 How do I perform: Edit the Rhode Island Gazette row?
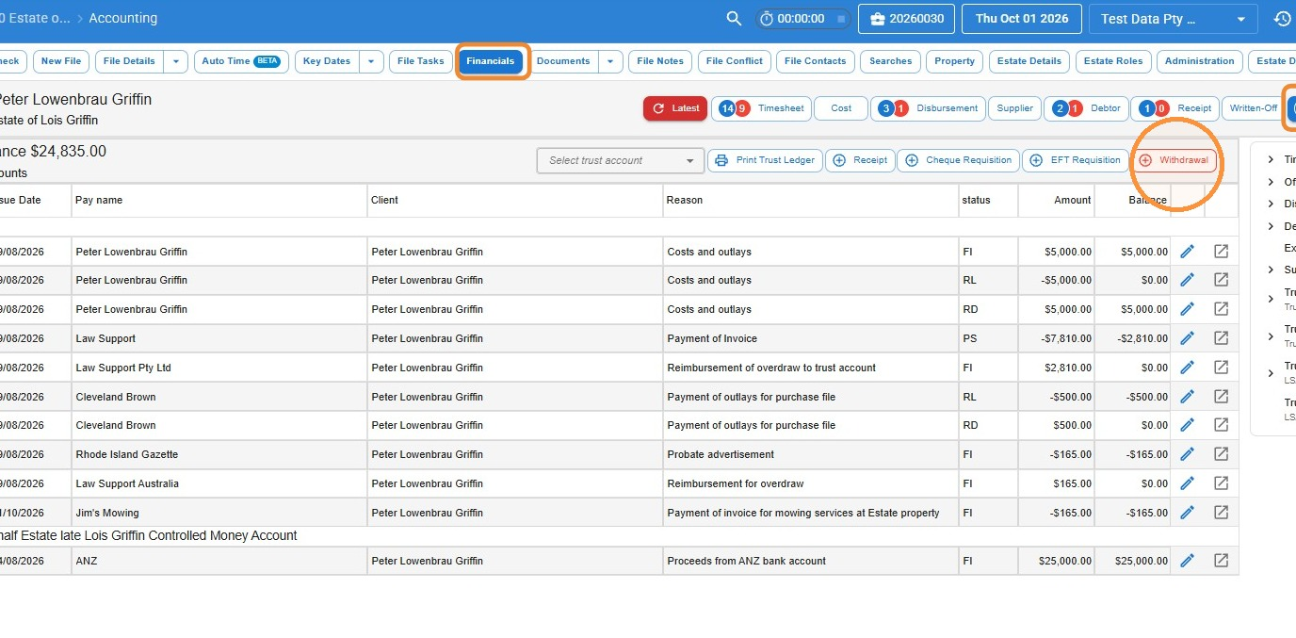[1187, 454]
